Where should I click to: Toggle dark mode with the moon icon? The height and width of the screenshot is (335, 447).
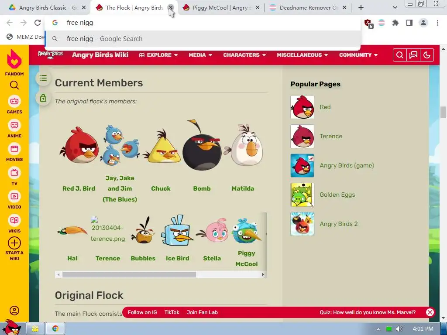[427, 55]
